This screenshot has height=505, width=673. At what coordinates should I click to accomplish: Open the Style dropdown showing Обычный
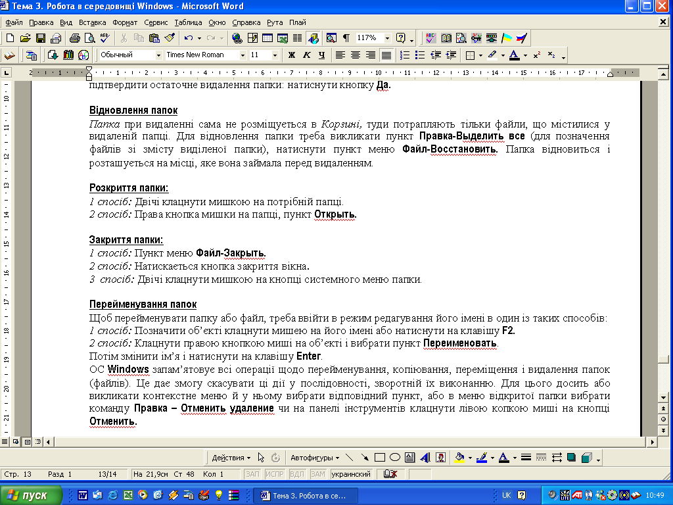coord(158,55)
